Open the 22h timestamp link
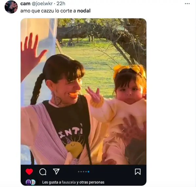Screen dimensions: 196x187 (x=61, y=4)
